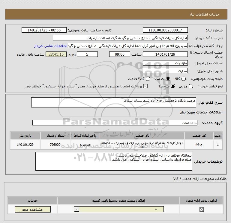This screenshot has width=231, height=223.
Task: Click the اطلاعات مجوزهای ارائه خدمت heading
Action: 200,179
